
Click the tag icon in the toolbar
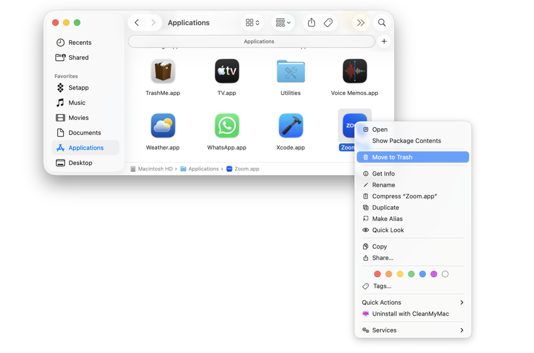(x=328, y=22)
